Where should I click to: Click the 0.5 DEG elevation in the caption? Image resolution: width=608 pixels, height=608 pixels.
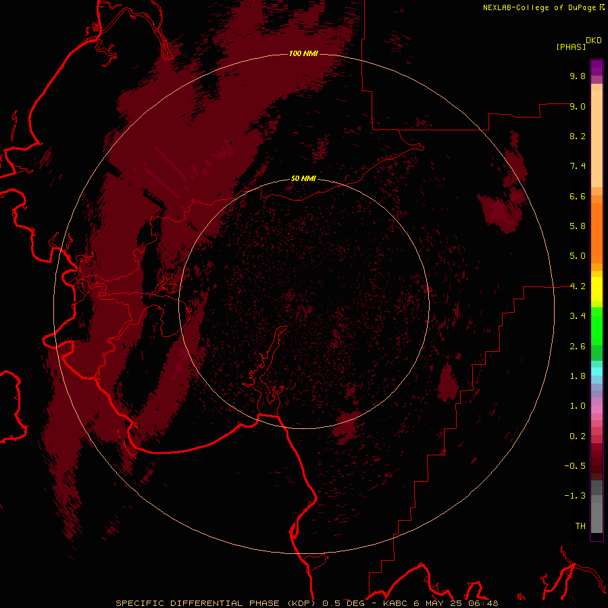point(344,603)
